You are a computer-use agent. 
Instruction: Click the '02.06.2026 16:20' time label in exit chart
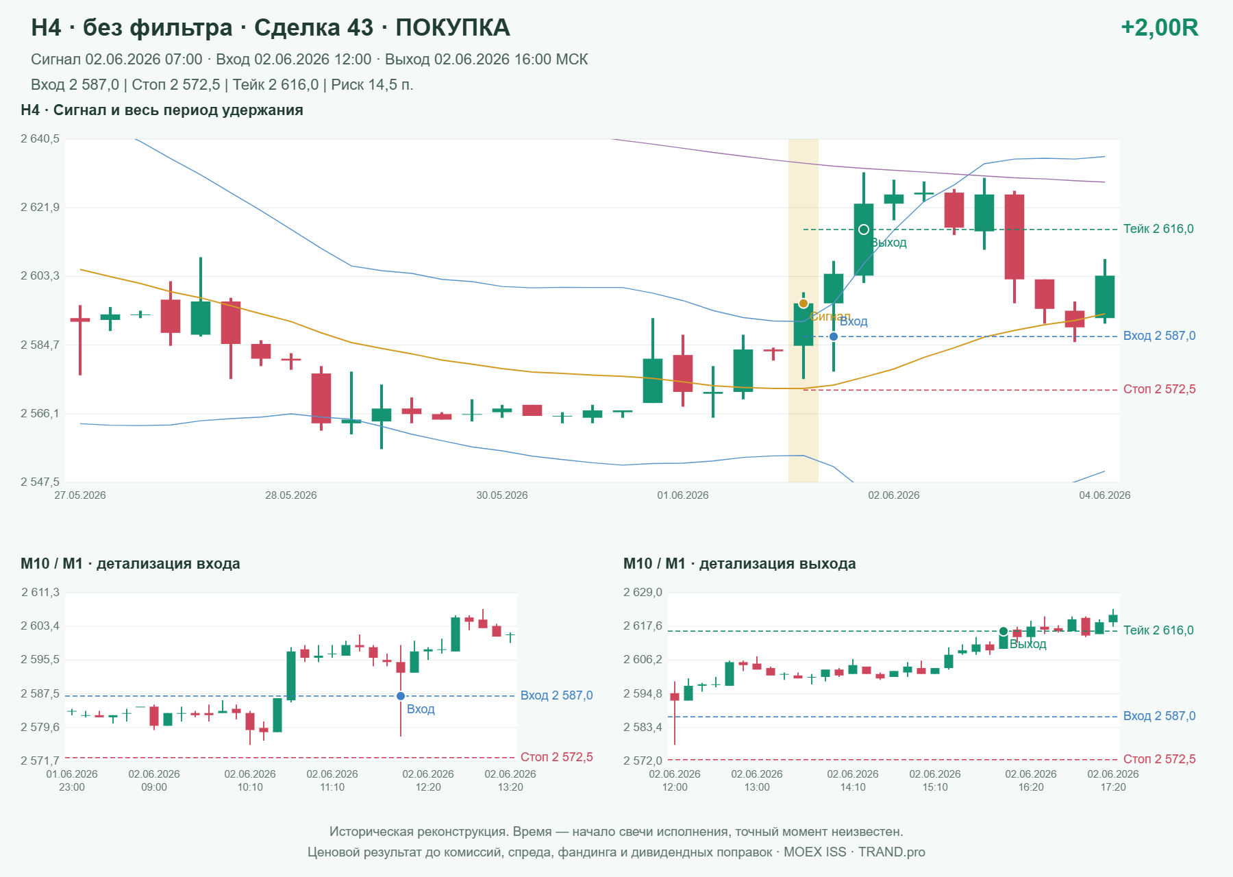tap(1031, 780)
